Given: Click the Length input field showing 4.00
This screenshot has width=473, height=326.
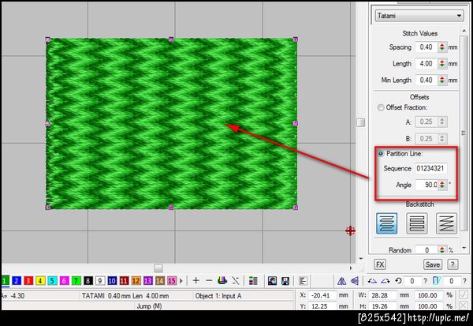Looking at the screenshot, I should click(x=426, y=63).
